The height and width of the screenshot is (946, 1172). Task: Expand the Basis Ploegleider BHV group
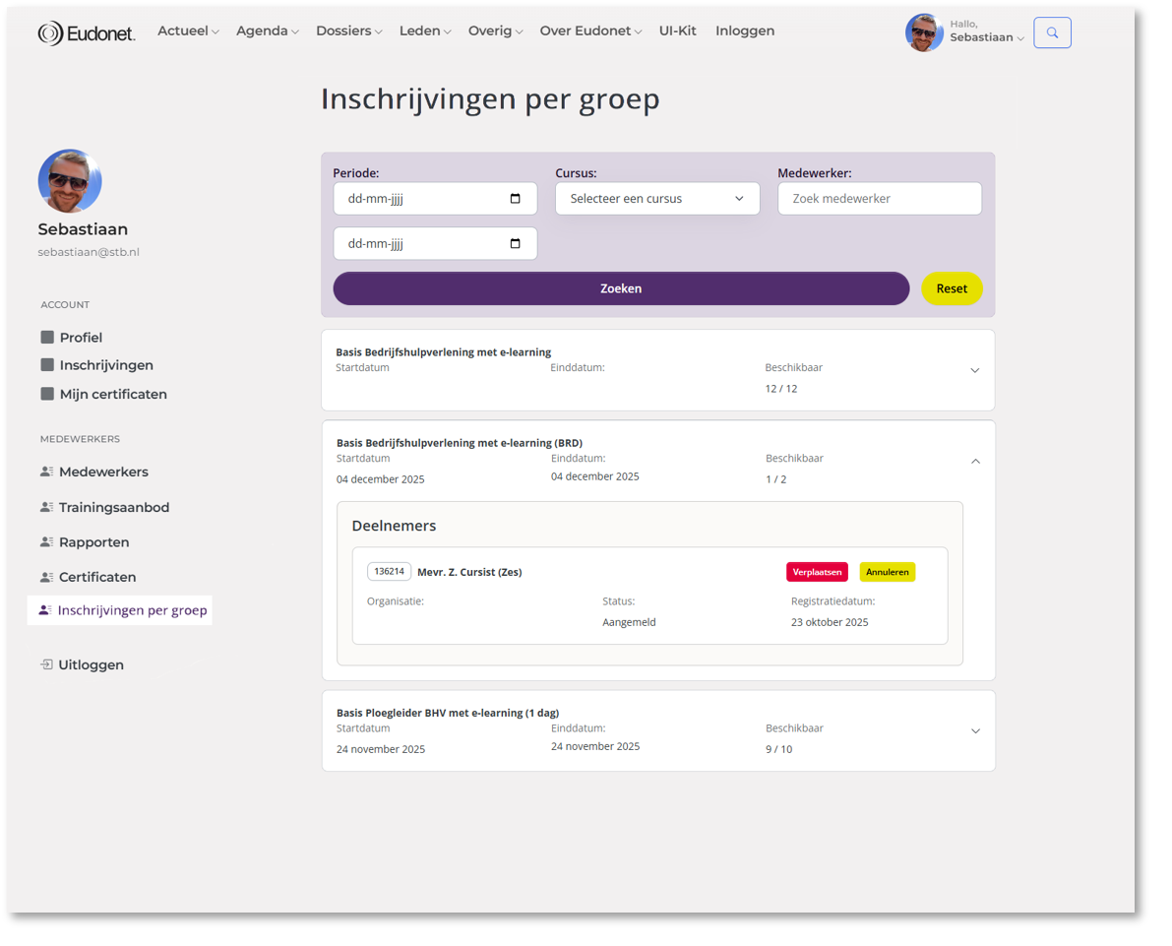(975, 731)
